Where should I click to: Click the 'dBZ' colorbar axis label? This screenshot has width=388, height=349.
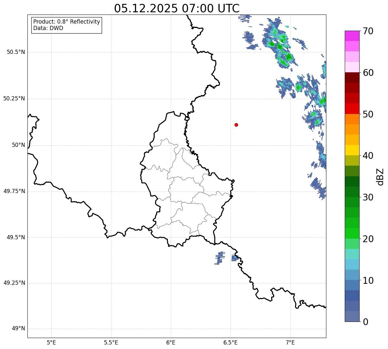pos(380,177)
